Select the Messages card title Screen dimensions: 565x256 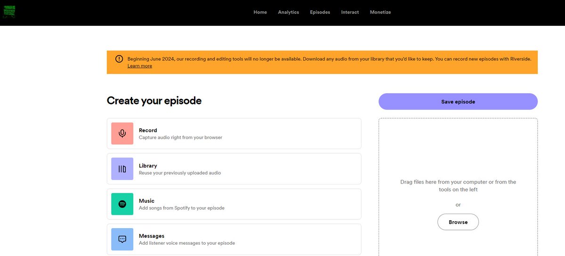pos(152,236)
